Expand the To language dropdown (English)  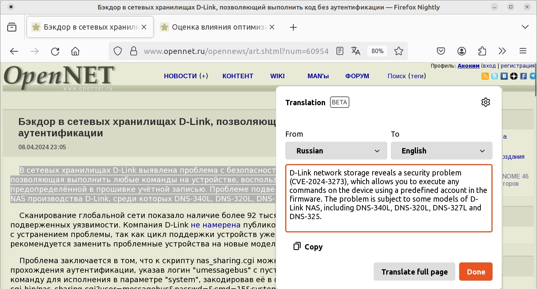coord(441,151)
